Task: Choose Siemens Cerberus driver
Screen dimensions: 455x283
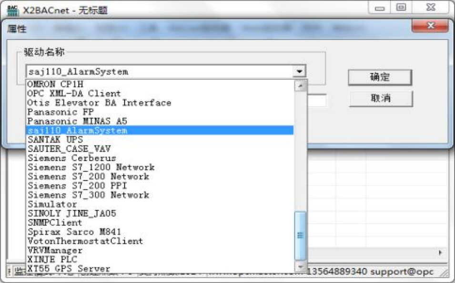Action: coord(160,158)
